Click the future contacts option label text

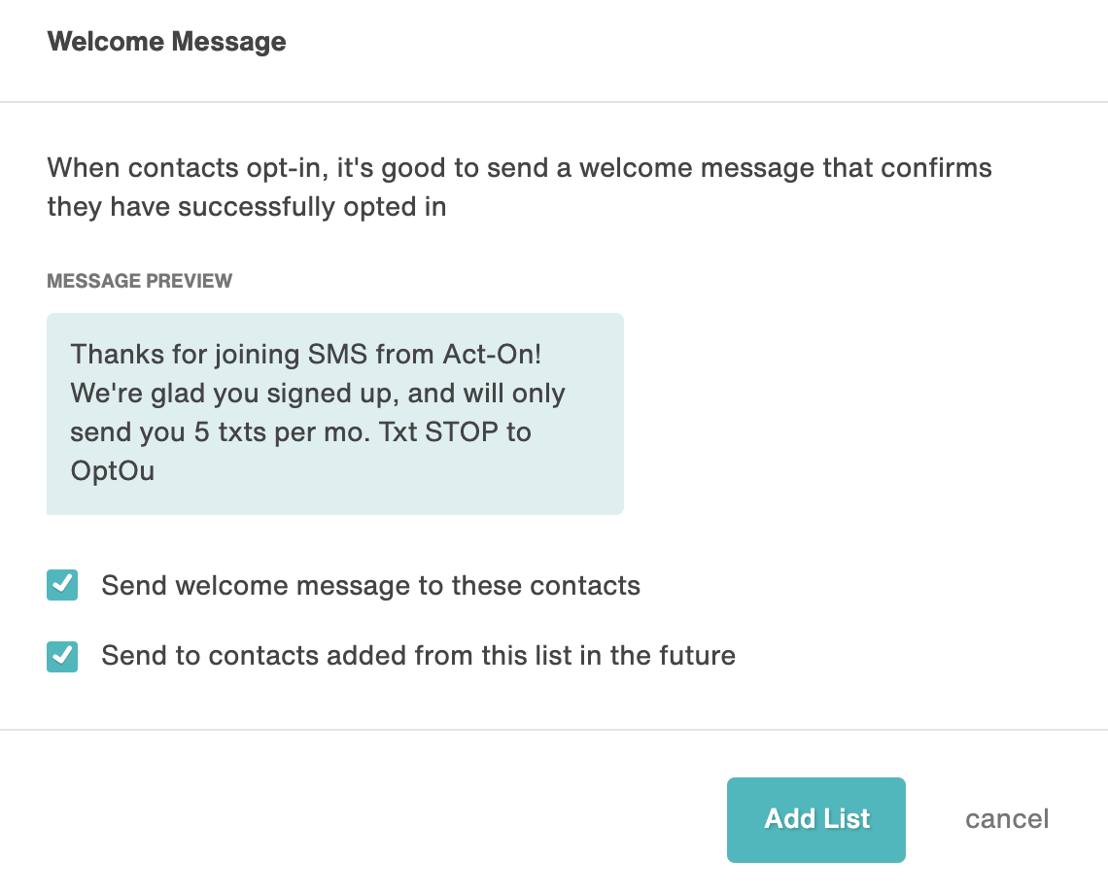coord(418,655)
